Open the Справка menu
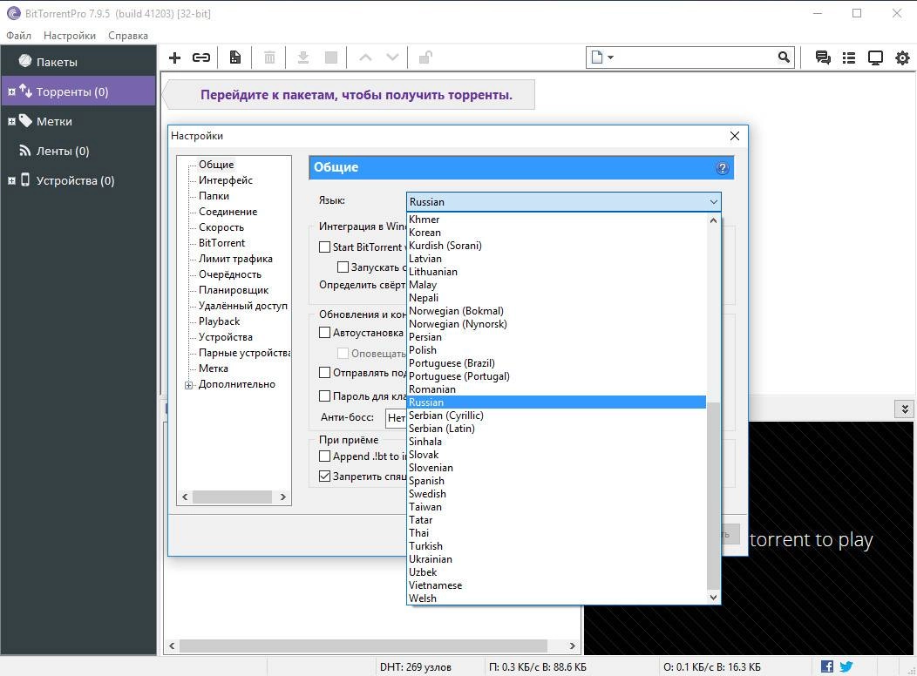Viewport: 917px width, 676px height. coord(128,36)
